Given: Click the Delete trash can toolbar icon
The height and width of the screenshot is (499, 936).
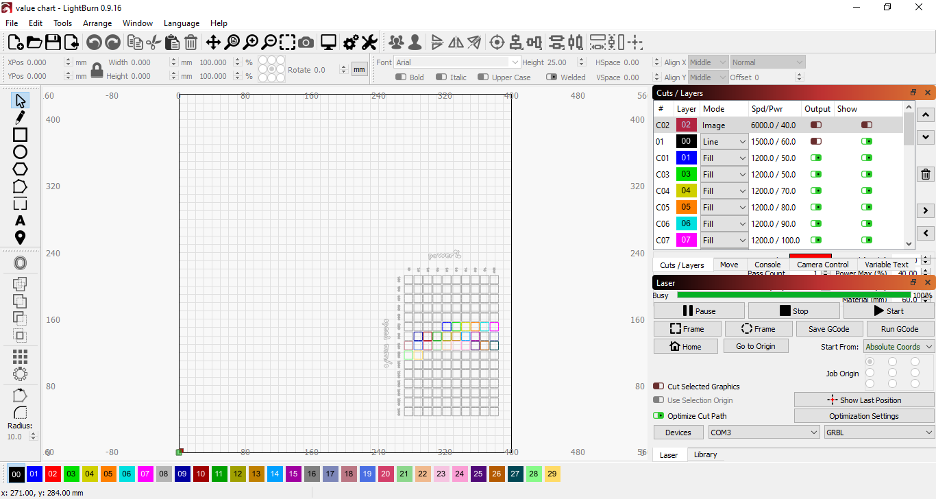Looking at the screenshot, I should click(191, 42).
